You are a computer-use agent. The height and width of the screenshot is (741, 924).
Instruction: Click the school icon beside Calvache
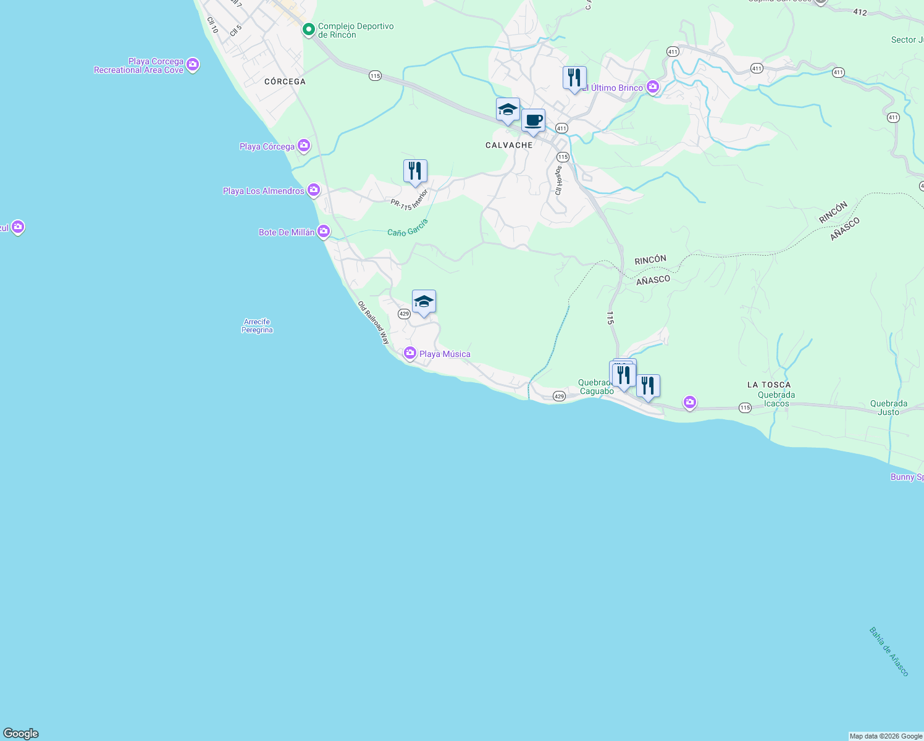click(x=507, y=111)
